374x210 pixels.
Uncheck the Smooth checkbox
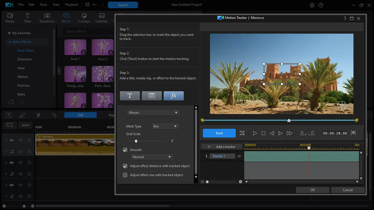pos(125,150)
